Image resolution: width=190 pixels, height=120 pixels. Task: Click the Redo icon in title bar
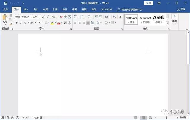pyautogui.click(x=18, y=3)
